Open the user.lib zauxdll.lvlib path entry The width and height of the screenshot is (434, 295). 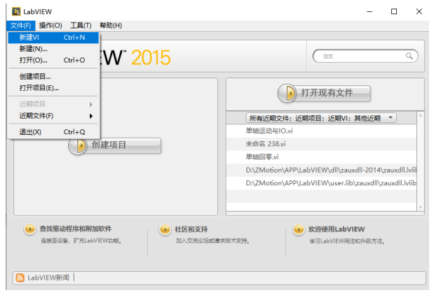tap(321, 183)
